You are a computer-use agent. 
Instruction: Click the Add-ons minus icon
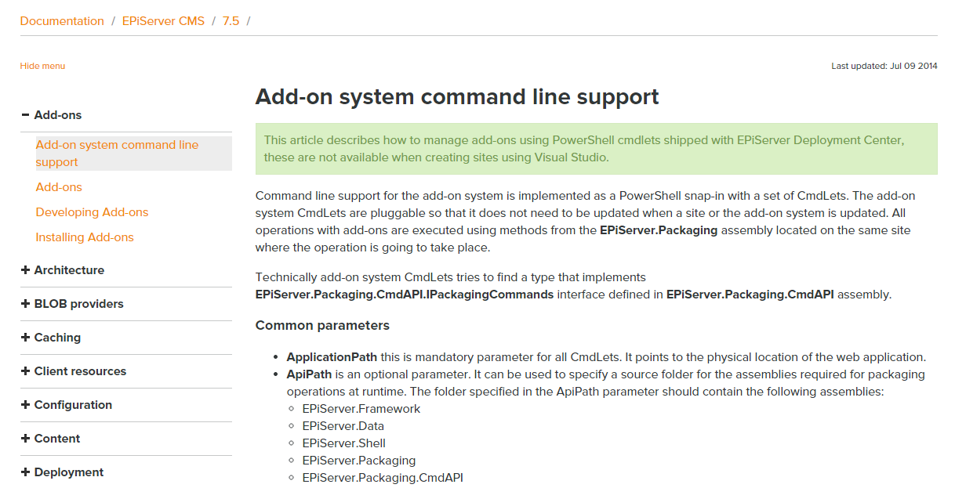[26, 115]
